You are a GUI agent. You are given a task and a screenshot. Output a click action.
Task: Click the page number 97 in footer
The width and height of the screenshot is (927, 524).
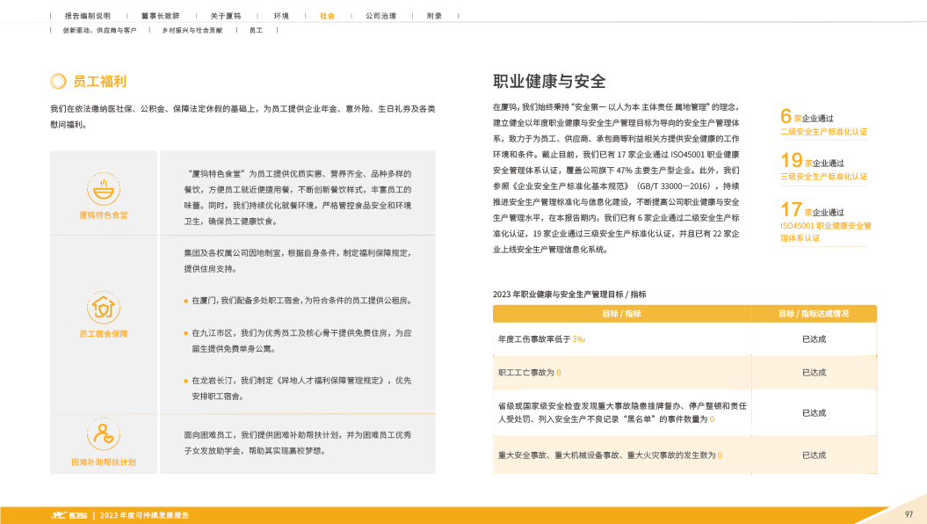(909, 513)
